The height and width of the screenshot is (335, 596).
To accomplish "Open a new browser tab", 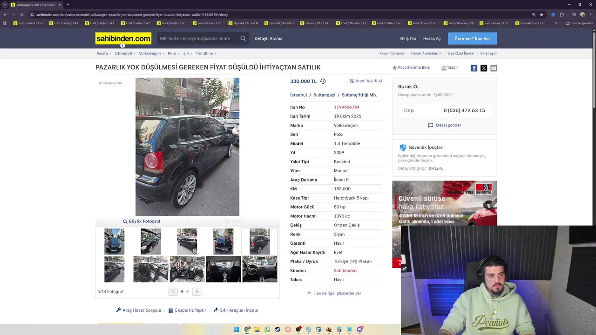I will click(68, 5).
